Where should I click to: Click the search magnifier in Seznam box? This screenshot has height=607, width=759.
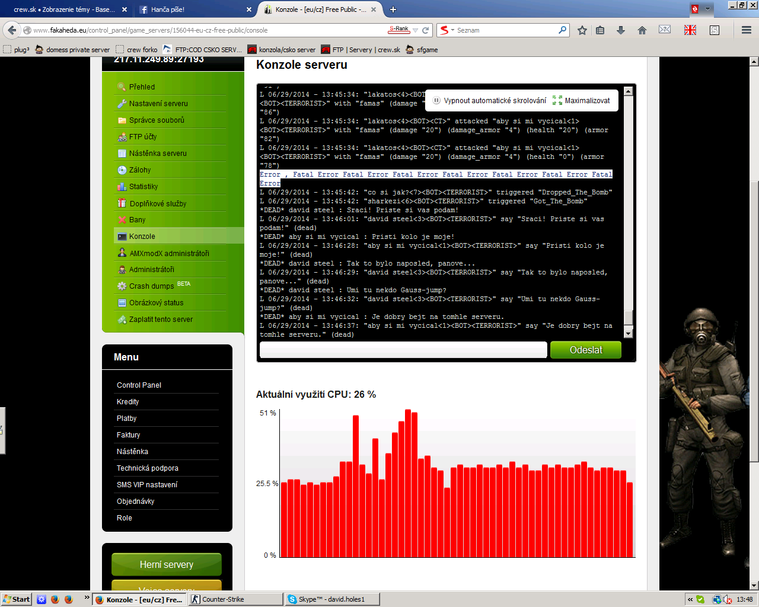click(x=562, y=30)
